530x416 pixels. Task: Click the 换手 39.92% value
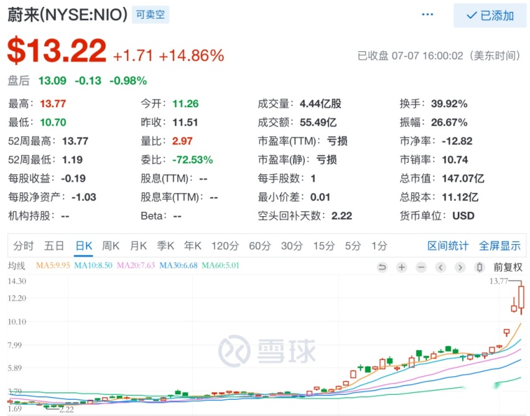pos(449,103)
